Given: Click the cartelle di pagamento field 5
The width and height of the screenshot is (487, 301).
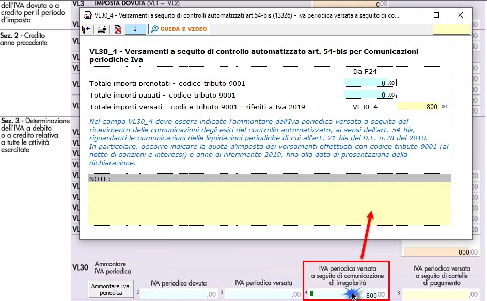Looking at the screenshot, I should (442, 294).
